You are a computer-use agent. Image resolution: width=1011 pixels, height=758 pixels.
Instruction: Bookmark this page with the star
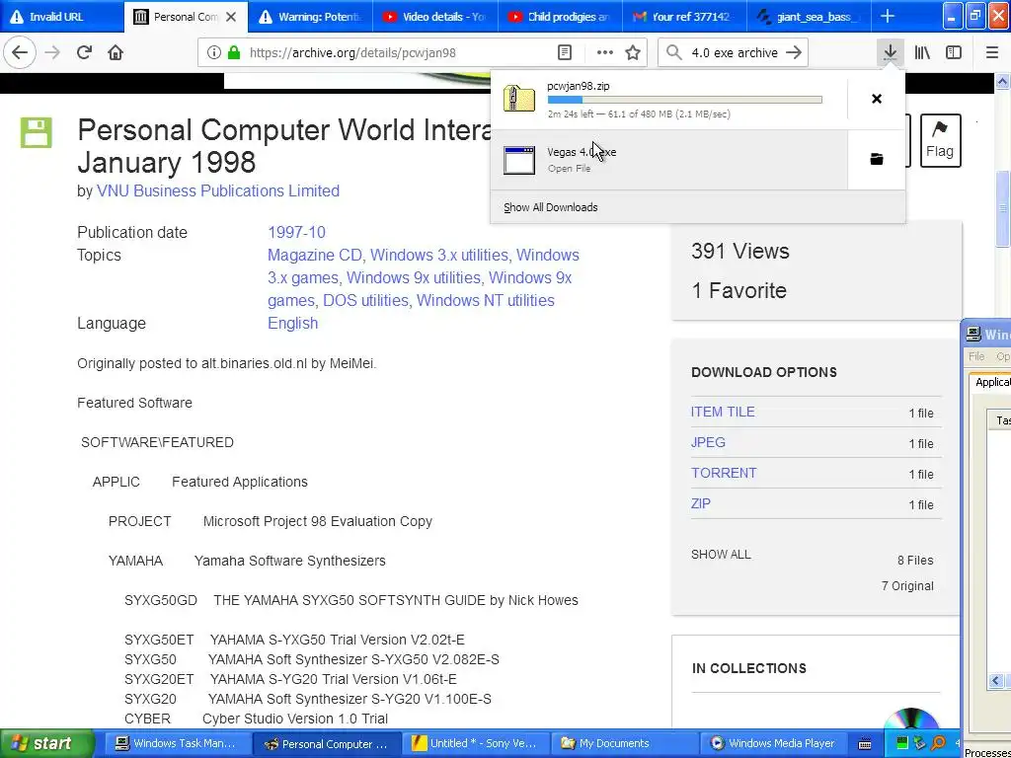tap(633, 53)
